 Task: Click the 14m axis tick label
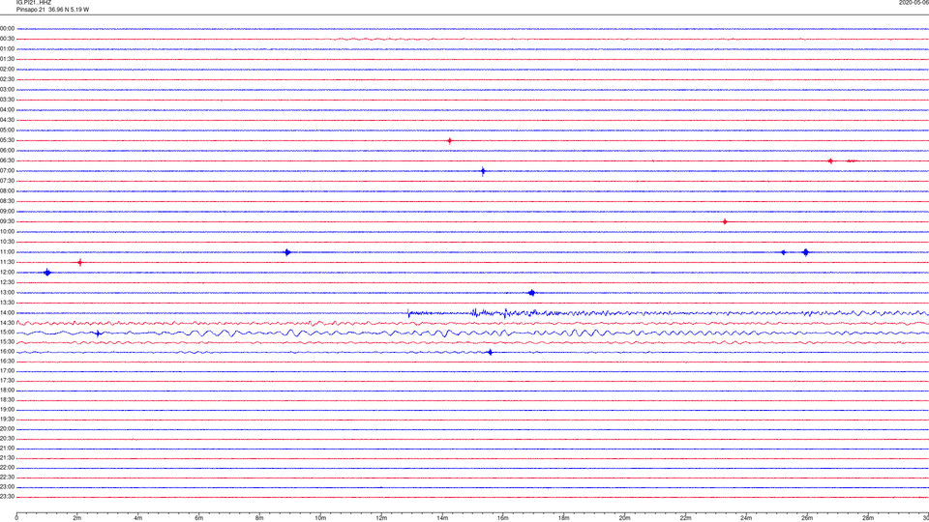(x=442, y=518)
